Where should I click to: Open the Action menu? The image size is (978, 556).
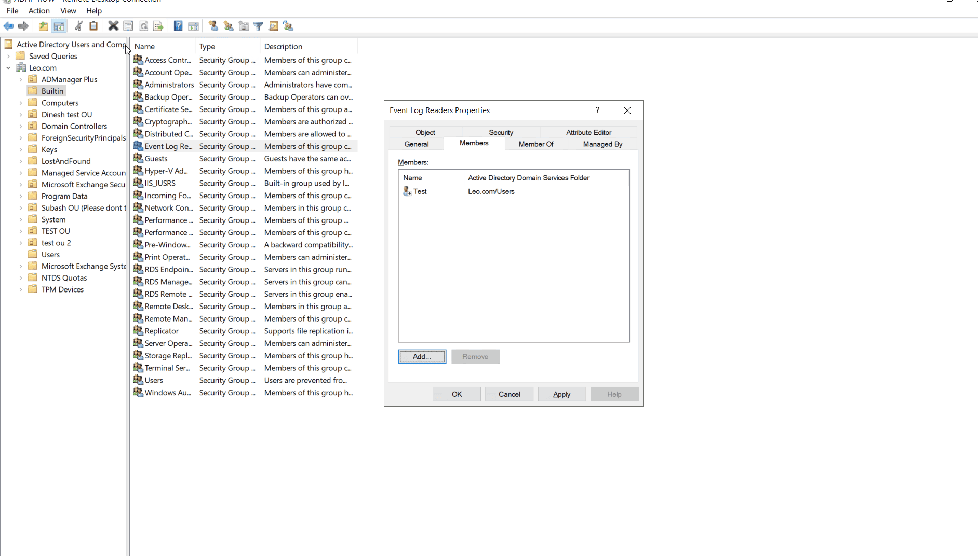(x=39, y=10)
